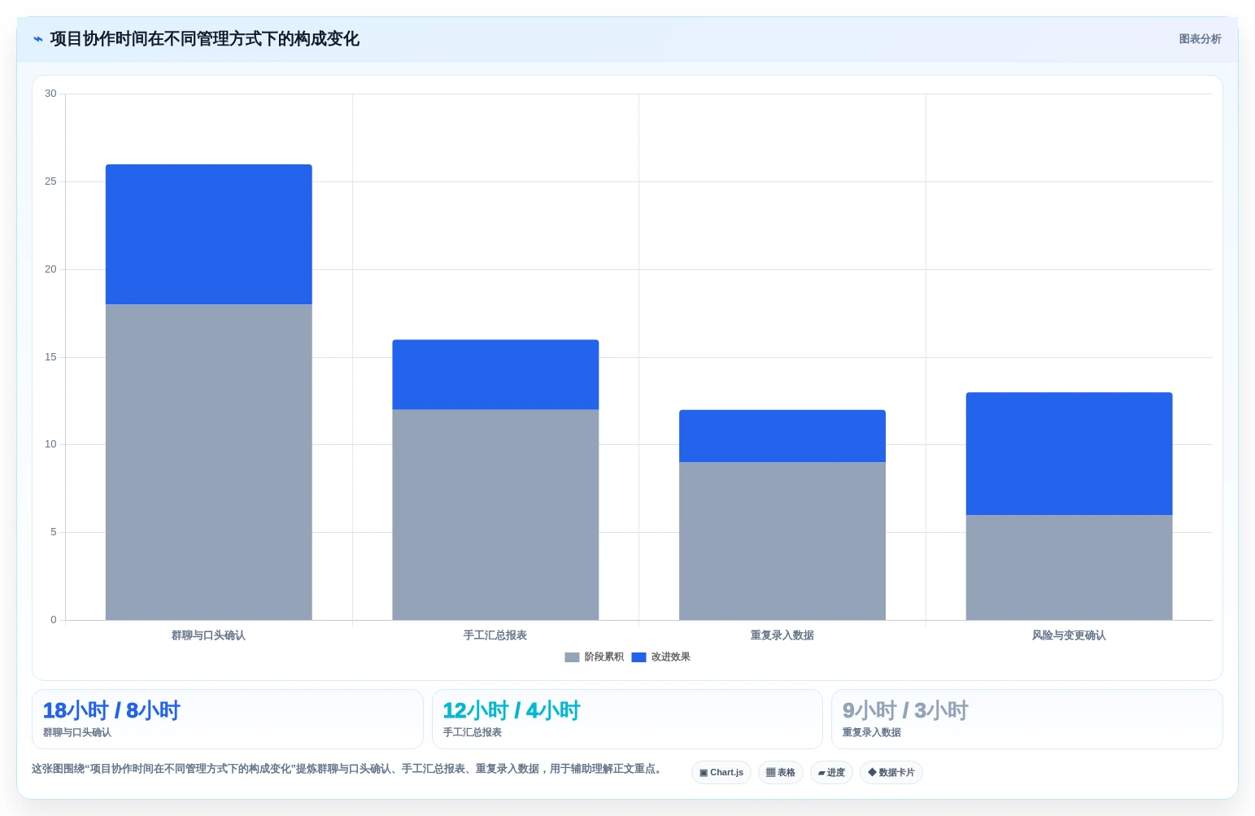Toggle the 改进效果 legend item
Screen dimensions: 1255x816
coord(660,657)
